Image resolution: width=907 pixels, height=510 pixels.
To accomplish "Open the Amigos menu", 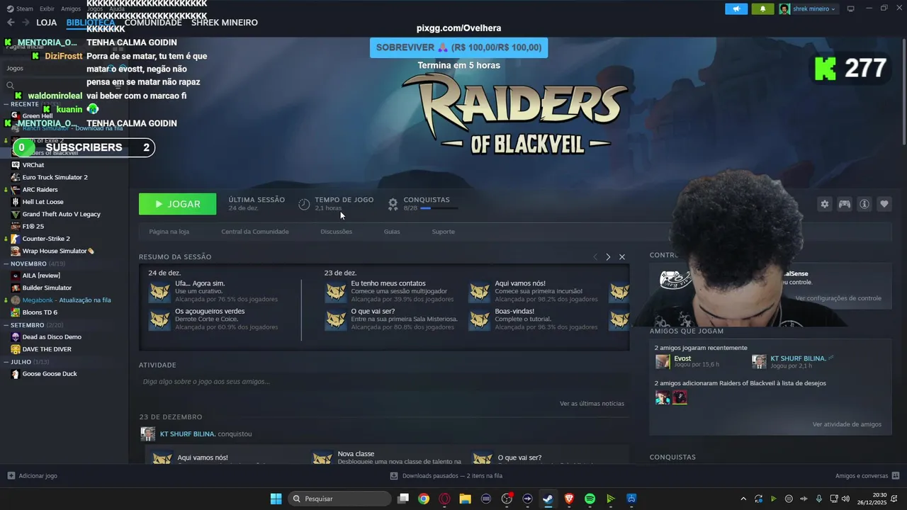I will click(x=71, y=8).
